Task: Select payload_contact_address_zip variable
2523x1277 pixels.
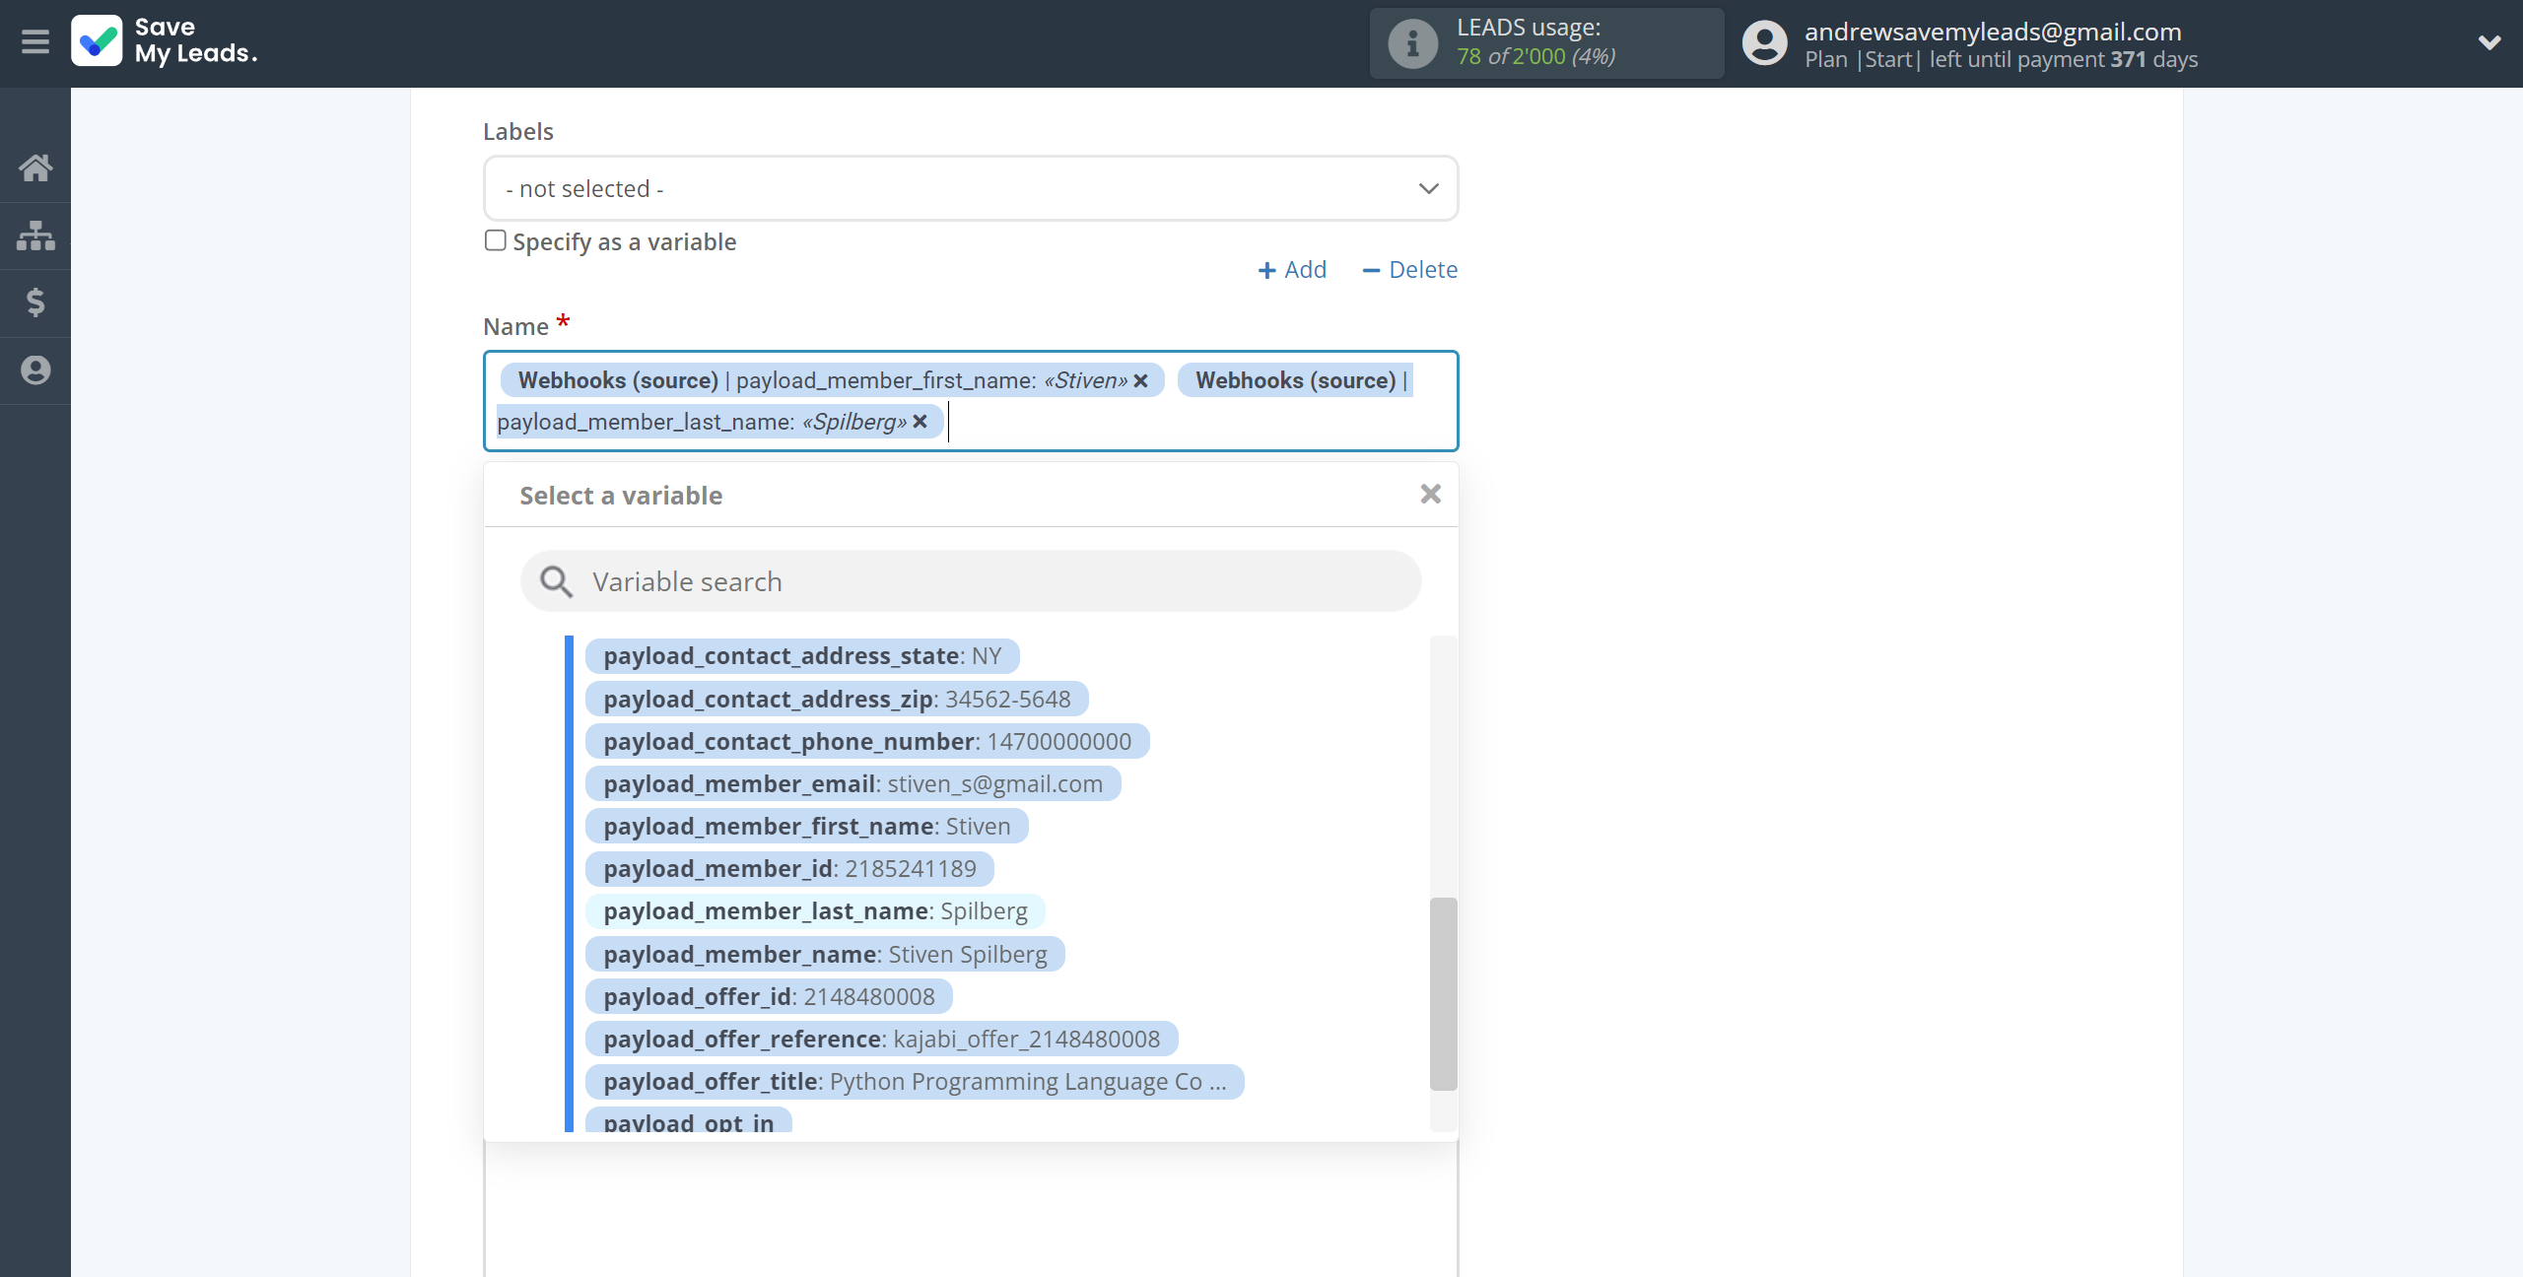Action: tap(837, 700)
